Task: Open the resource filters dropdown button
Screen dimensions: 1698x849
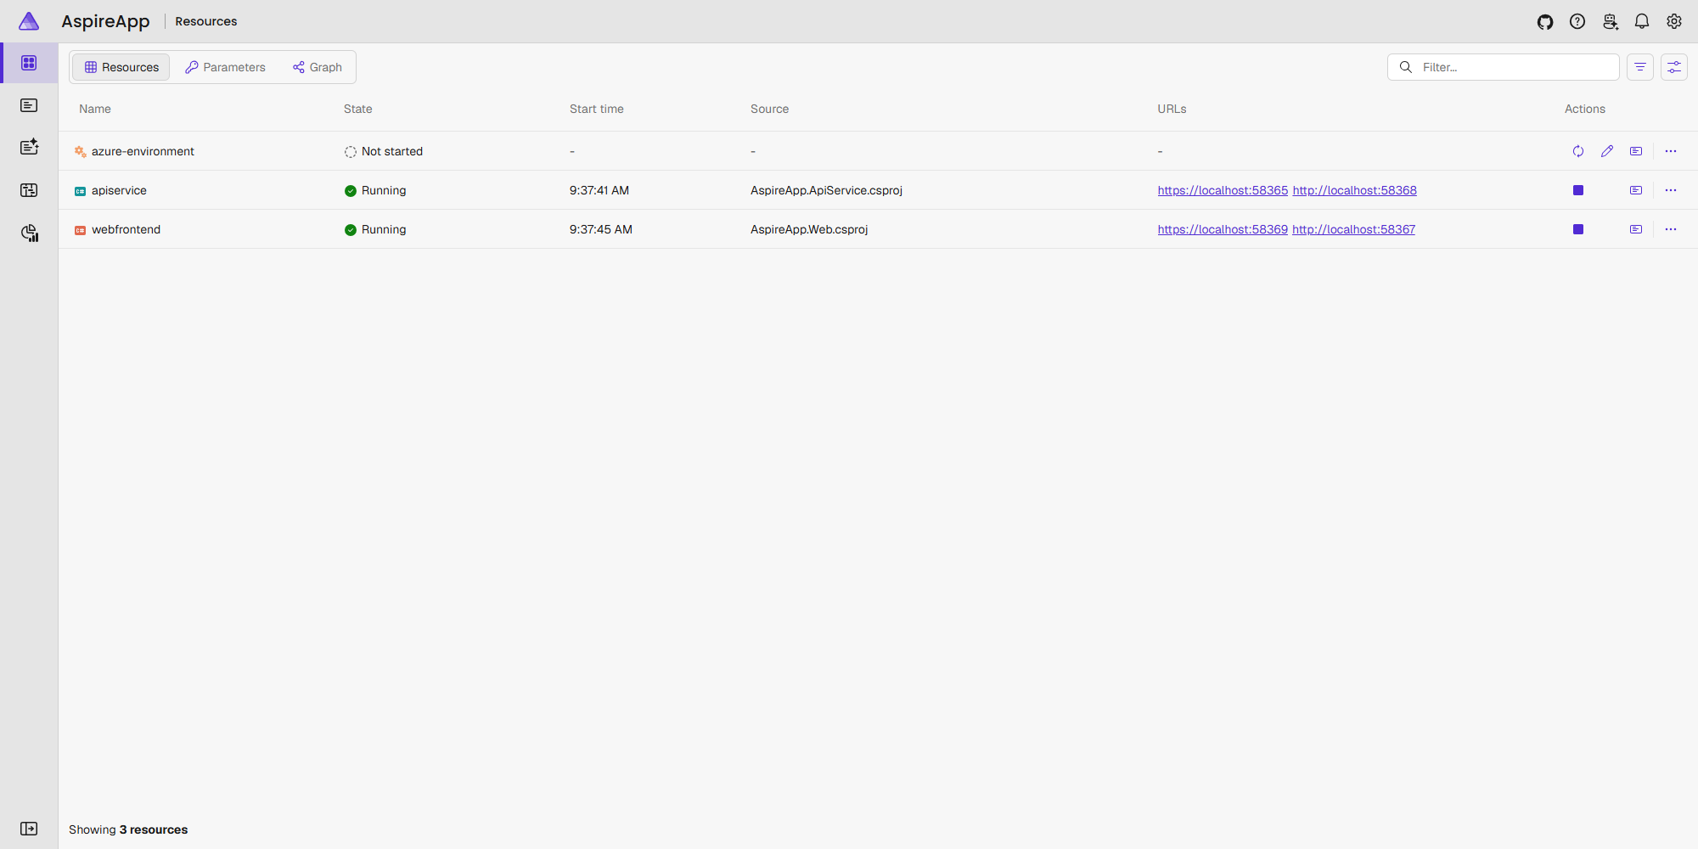Action: [x=1640, y=67]
